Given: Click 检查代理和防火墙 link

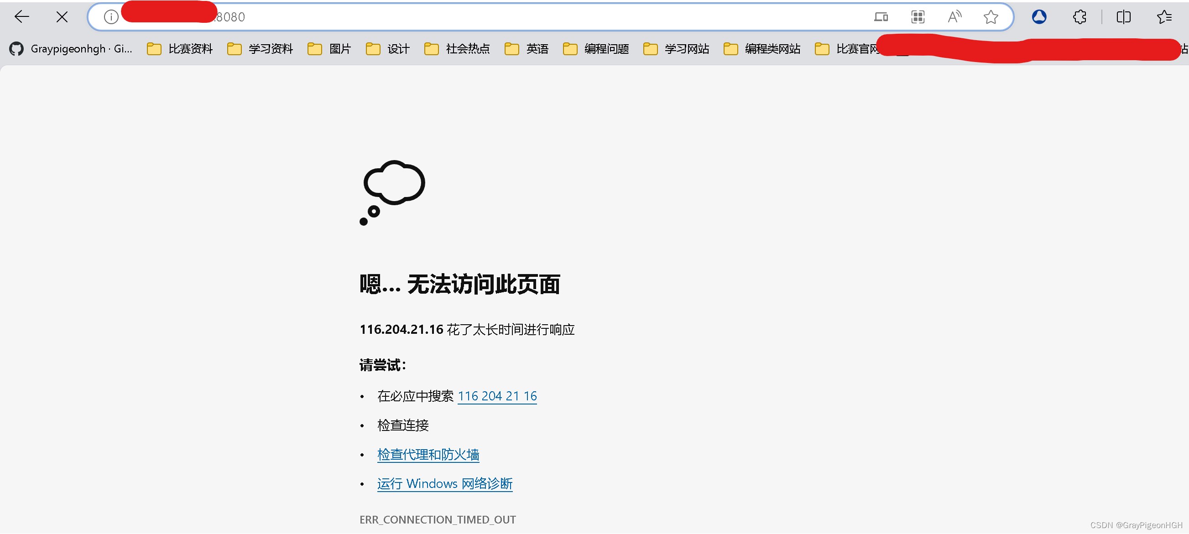Looking at the screenshot, I should tap(428, 454).
